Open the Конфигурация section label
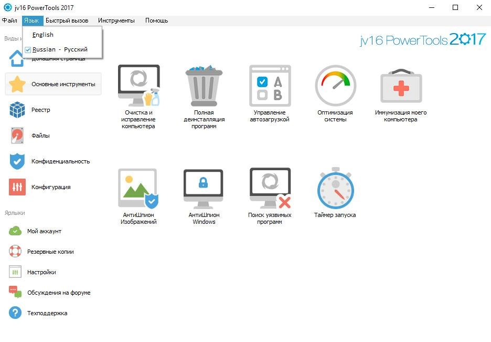Viewport: 491px width, 342px height. pyautogui.click(x=51, y=187)
